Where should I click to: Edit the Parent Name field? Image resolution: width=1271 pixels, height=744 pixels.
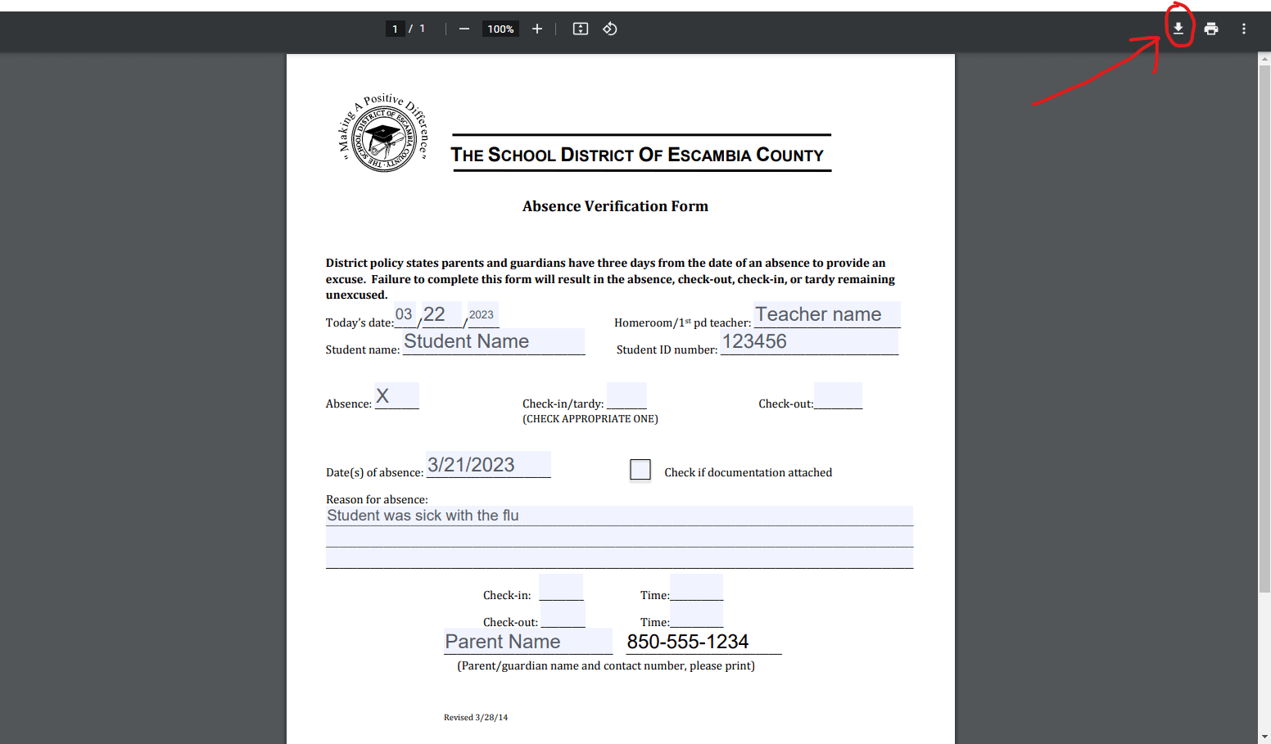tap(527, 642)
